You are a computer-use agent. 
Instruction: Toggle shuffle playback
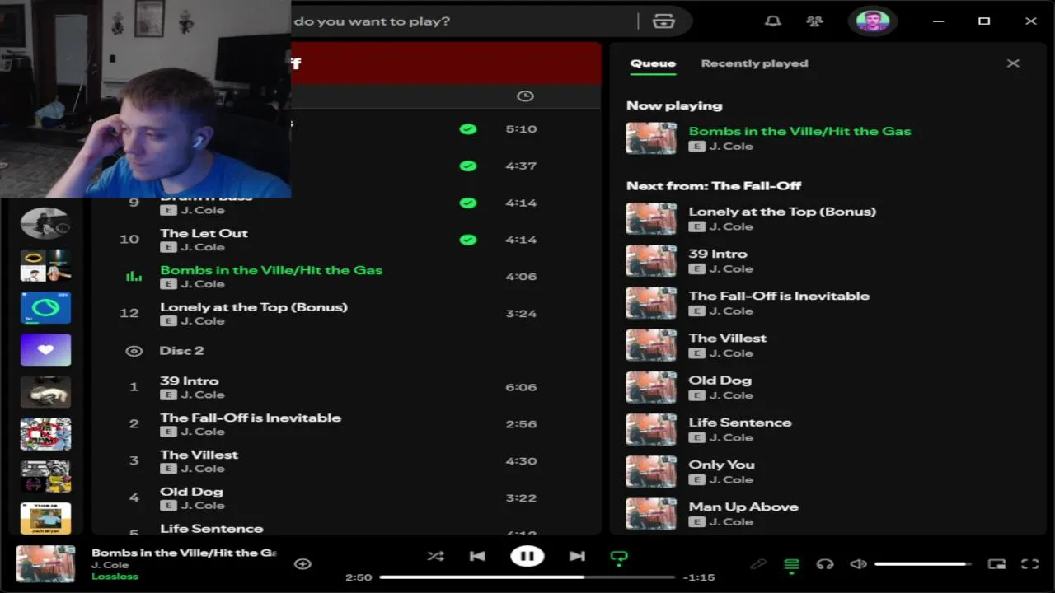click(435, 557)
